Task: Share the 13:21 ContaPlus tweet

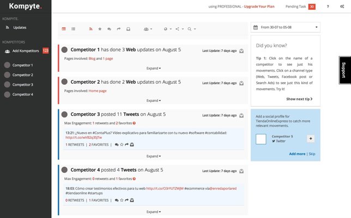Action: click(x=126, y=145)
